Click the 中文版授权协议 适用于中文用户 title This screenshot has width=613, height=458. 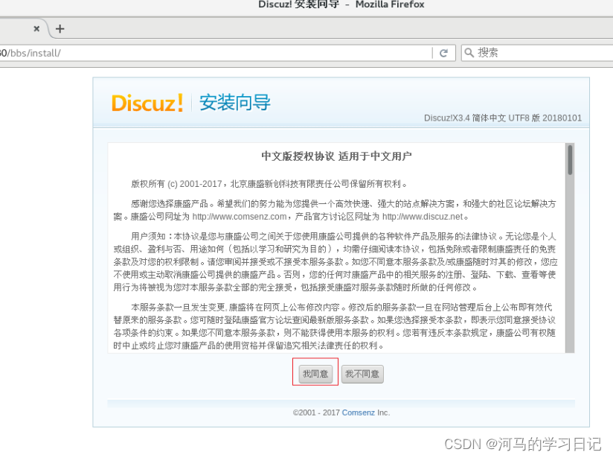[336, 156]
